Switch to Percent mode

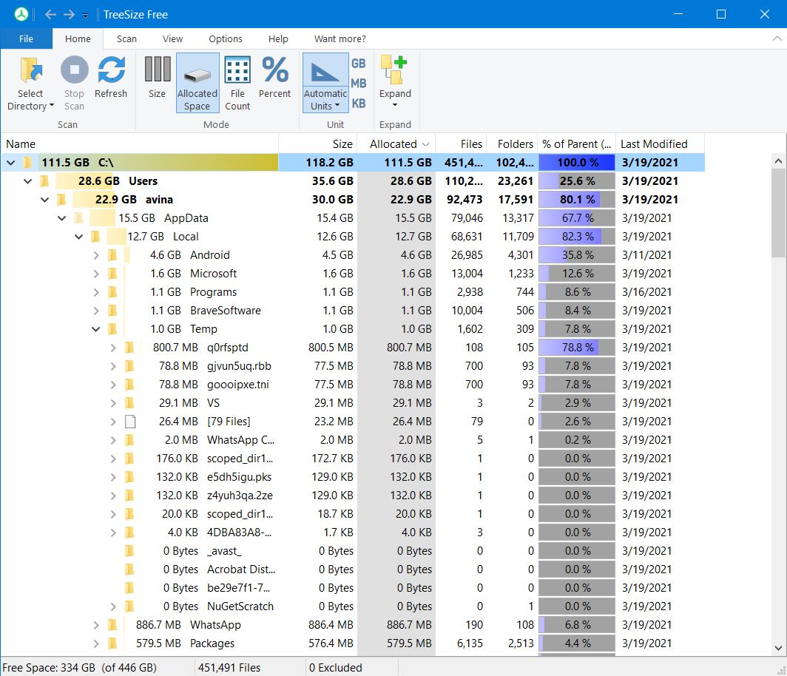[x=274, y=77]
